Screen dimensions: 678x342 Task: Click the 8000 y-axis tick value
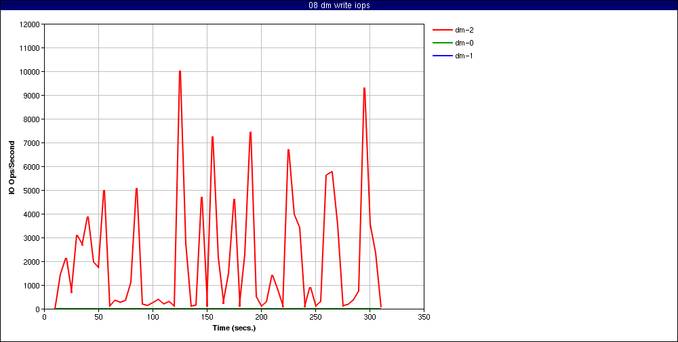(33, 119)
